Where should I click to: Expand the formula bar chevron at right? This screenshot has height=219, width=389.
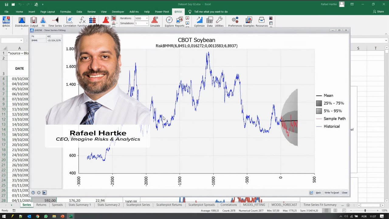click(x=386, y=40)
